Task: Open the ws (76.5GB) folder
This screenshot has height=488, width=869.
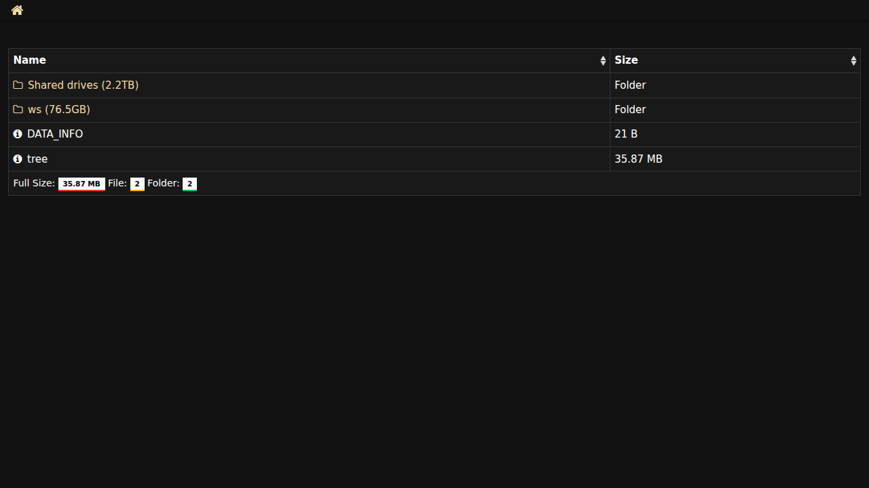Action: [59, 110]
